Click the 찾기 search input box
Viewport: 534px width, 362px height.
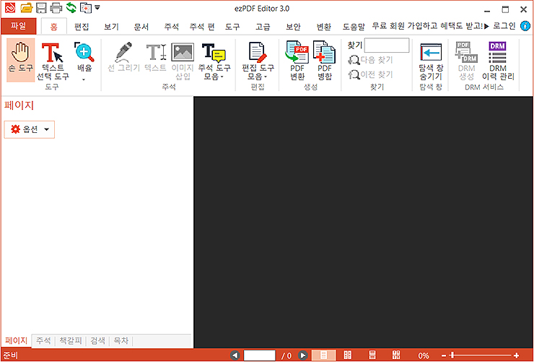[387, 46]
